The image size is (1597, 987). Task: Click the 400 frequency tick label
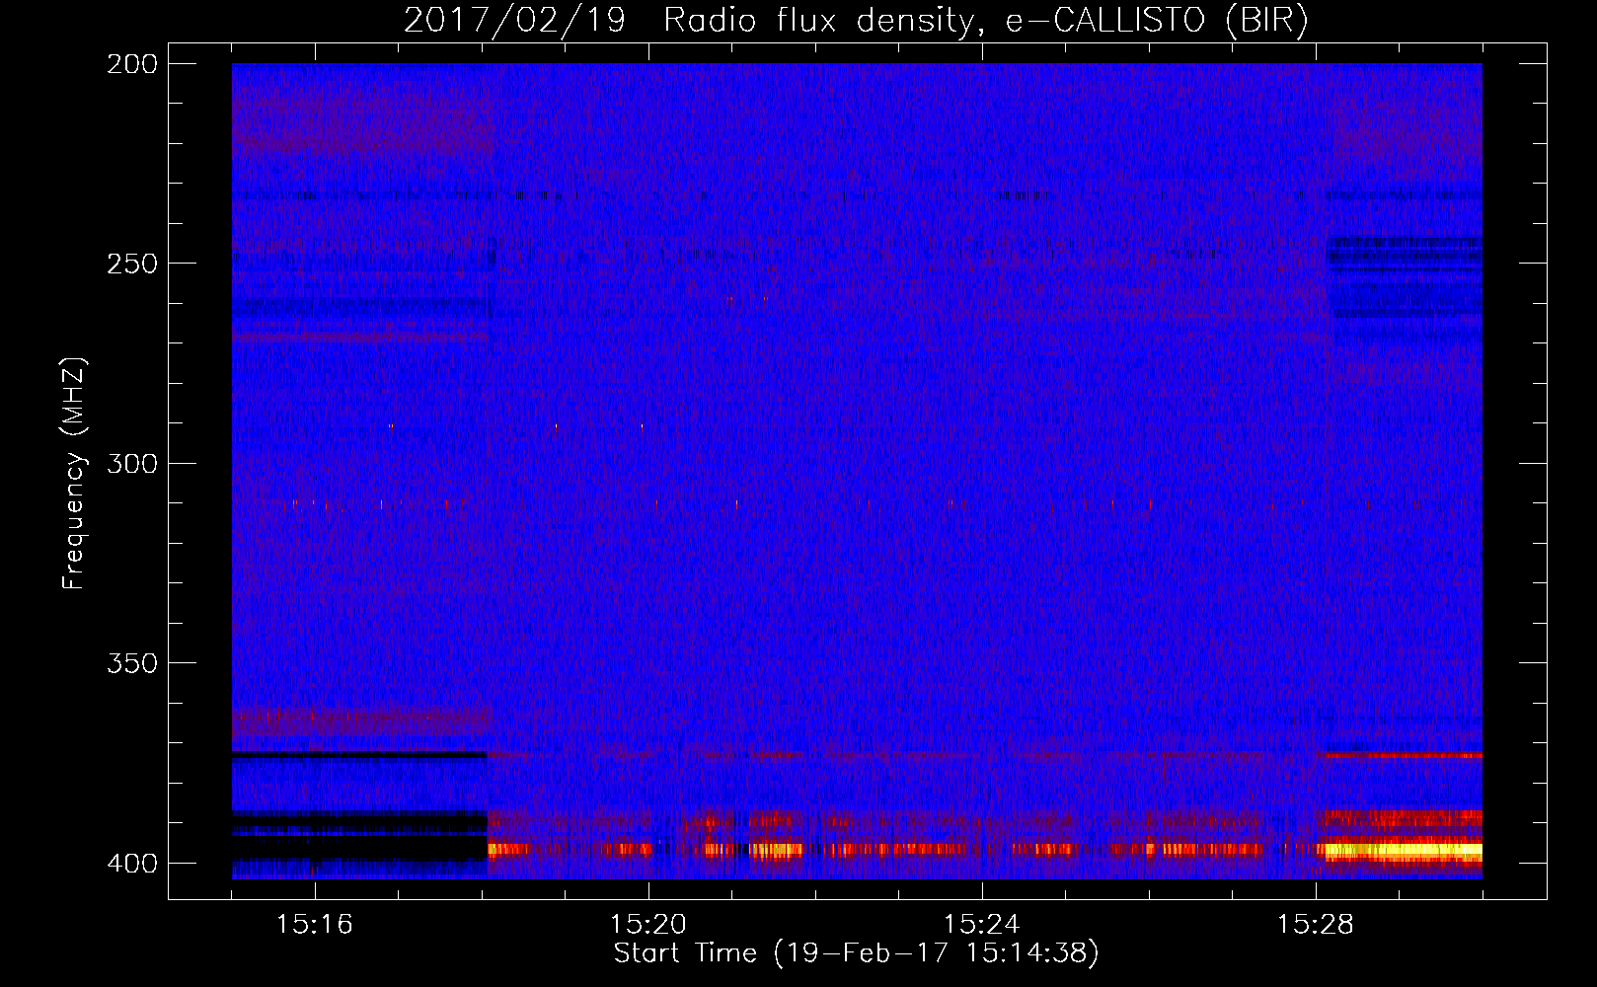click(132, 864)
